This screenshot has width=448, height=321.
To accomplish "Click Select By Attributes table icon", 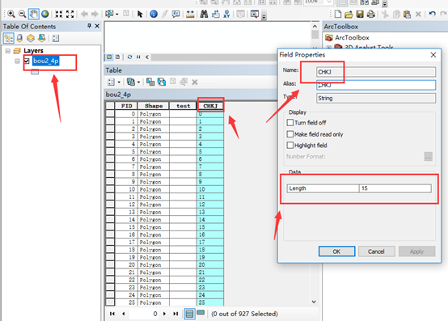I will [x=150, y=82].
